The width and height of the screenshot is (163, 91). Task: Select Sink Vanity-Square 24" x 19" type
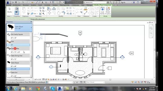pos(18,38)
